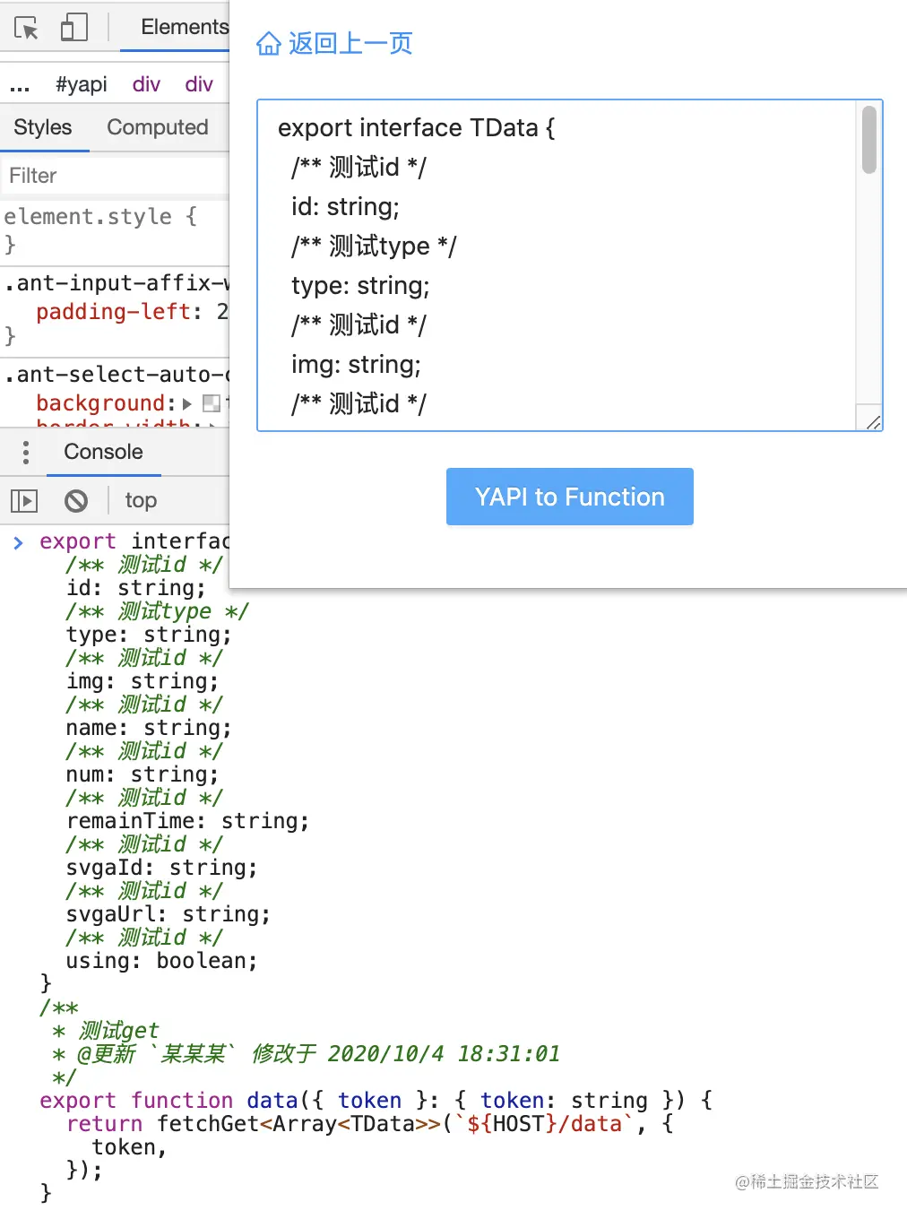Select the inspect element picker tool

click(28, 26)
